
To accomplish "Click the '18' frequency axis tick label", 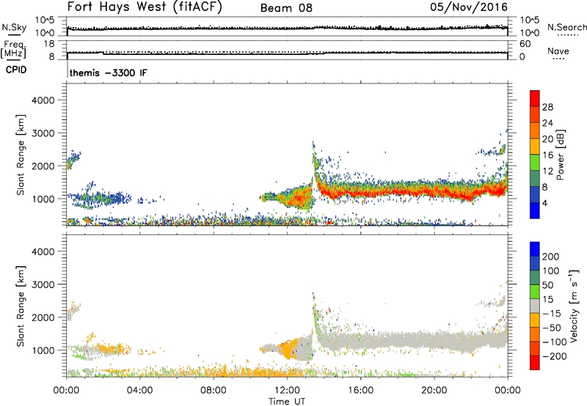I will 49,44.
